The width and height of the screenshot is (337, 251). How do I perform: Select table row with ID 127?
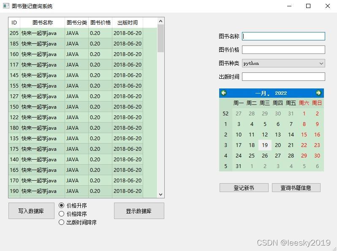(x=76, y=96)
